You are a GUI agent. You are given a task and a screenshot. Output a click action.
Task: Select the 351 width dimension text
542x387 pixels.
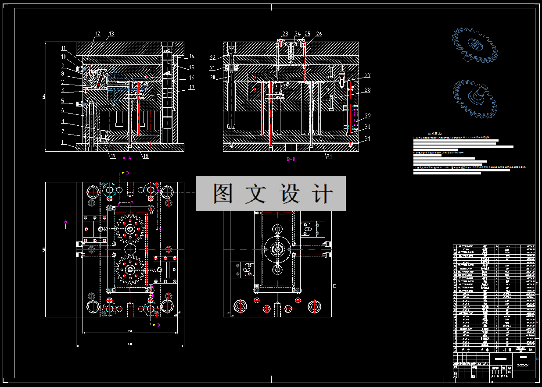tap(129, 331)
